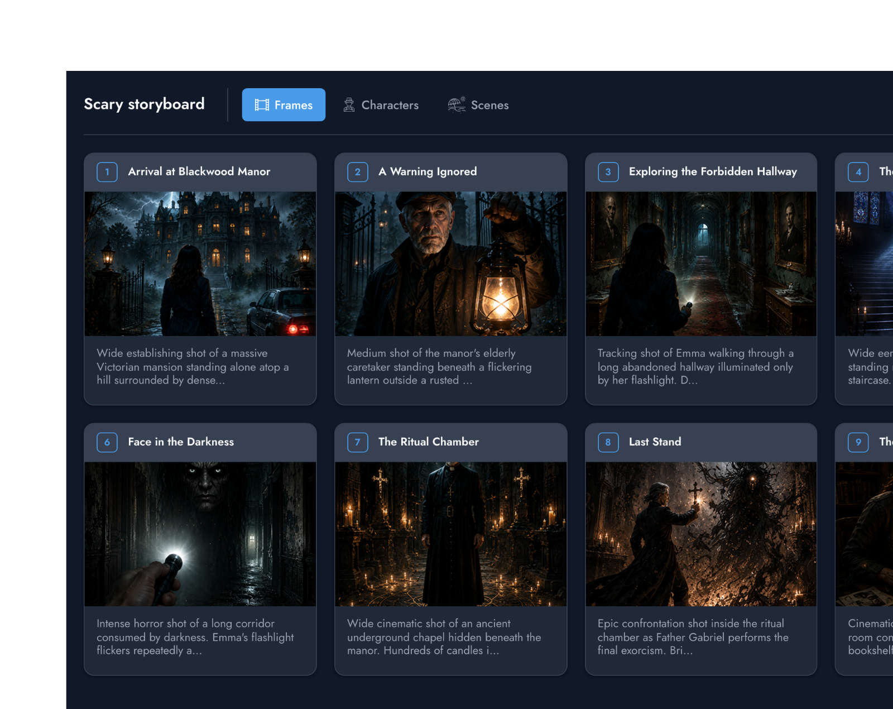Viewport: 893px width, 709px height.
Task: Click frame number 1 badge
Action: click(x=107, y=172)
